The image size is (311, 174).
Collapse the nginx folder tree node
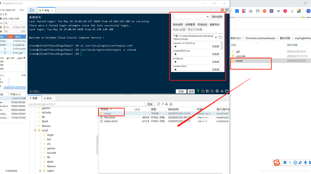40,170
